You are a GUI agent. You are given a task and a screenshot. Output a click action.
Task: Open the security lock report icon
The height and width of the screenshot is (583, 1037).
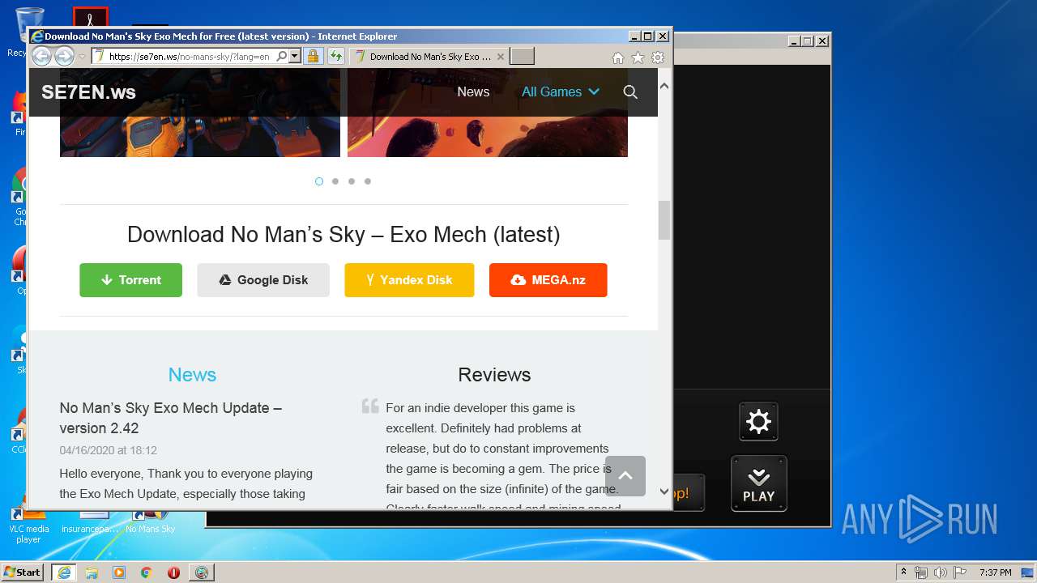pos(313,57)
